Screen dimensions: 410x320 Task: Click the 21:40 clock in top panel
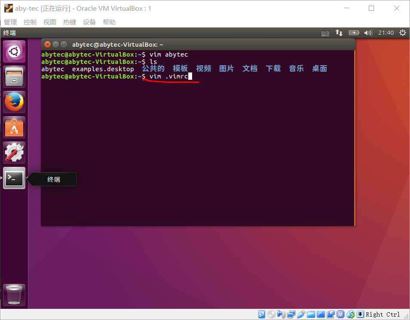coord(386,33)
